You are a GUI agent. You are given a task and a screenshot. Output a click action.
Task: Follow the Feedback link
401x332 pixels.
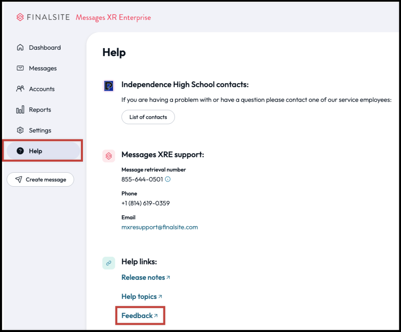137,316
